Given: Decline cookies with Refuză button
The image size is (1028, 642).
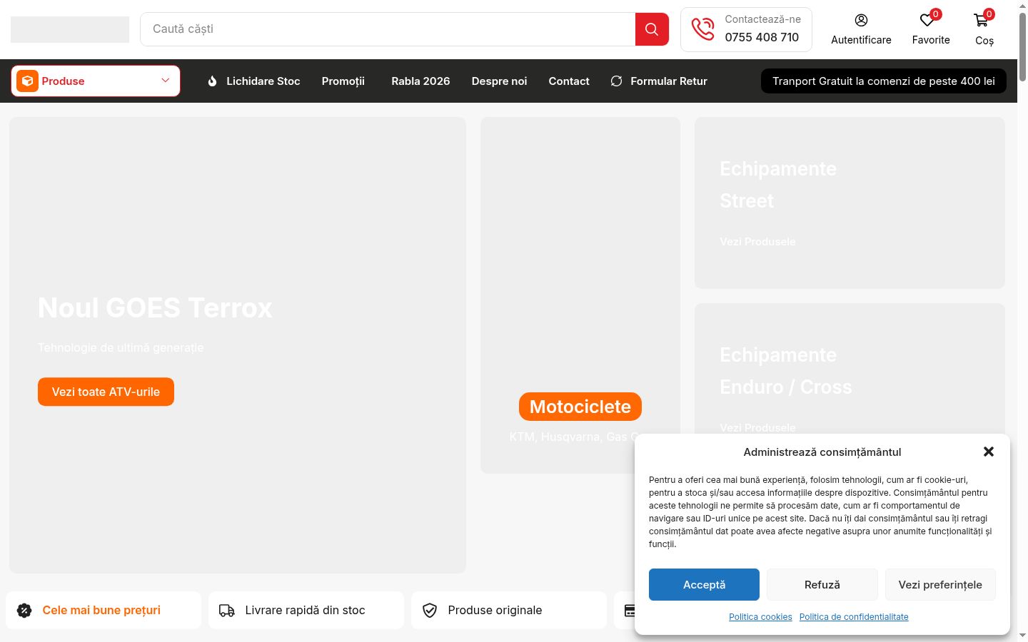Looking at the screenshot, I should [822, 584].
